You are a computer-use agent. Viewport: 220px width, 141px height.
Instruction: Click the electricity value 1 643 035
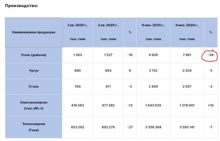point(153,105)
